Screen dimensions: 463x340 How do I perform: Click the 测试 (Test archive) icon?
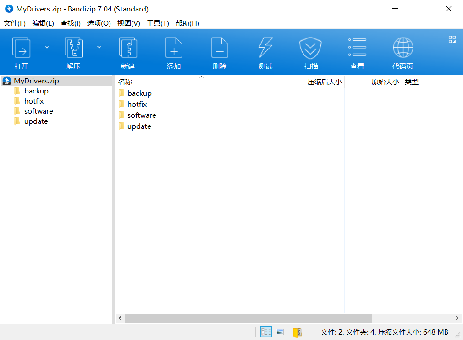coord(265,48)
